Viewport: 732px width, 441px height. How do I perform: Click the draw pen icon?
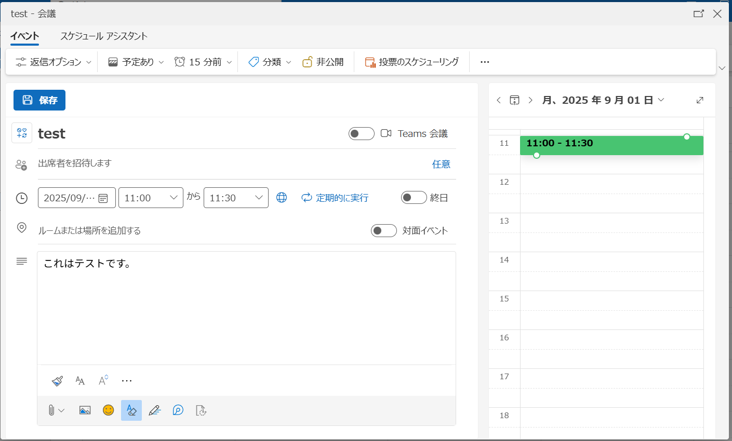pyautogui.click(x=154, y=410)
